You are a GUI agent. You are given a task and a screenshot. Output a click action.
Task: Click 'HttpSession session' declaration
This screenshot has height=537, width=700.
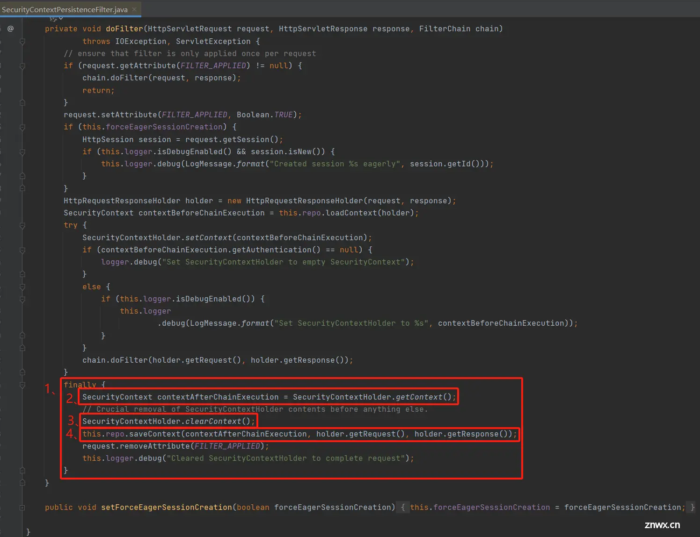[127, 140]
